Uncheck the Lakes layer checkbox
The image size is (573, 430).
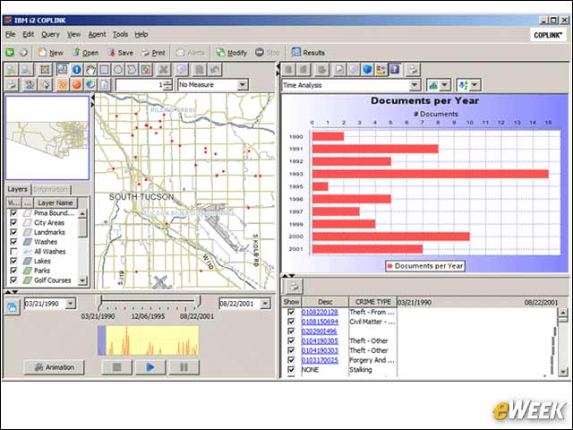14,261
